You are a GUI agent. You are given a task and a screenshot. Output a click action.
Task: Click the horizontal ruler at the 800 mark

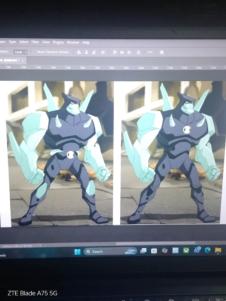point(112,67)
